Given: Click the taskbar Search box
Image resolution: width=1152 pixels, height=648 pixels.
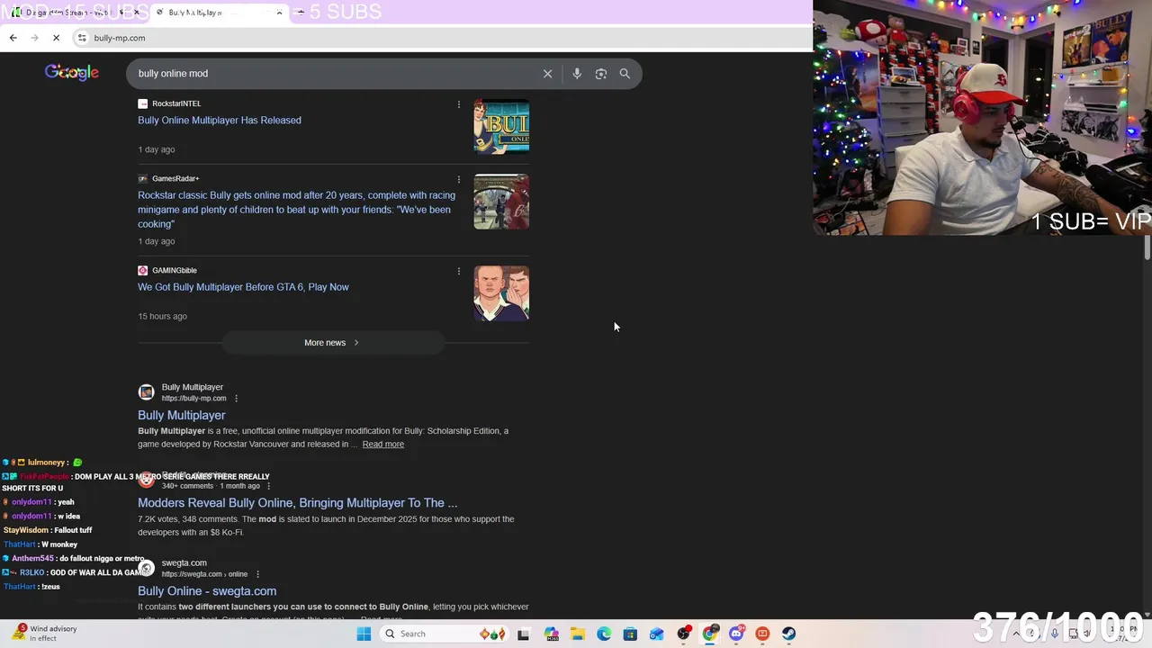Looking at the screenshot, I should (444, 634).
